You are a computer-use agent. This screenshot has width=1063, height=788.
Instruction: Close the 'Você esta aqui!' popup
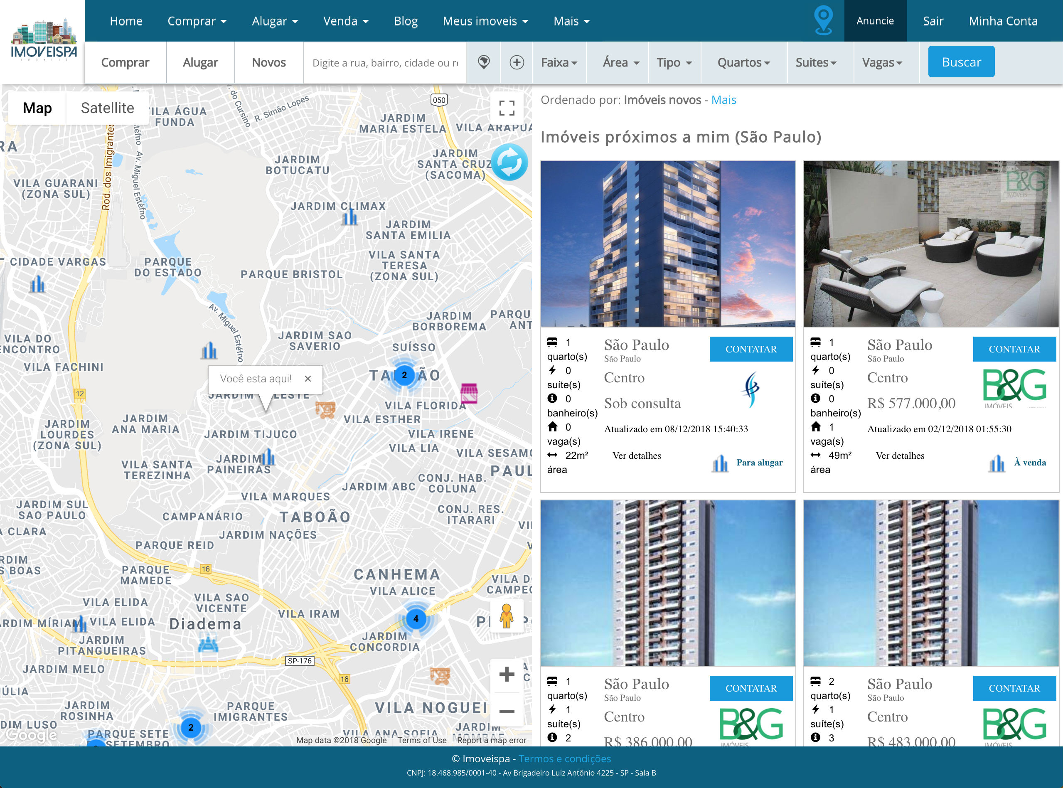coord(308,378)
